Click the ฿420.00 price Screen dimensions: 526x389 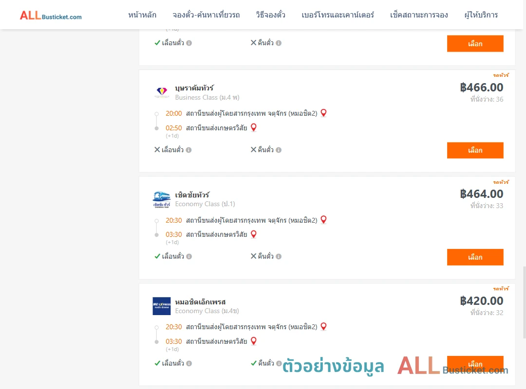point(482,301)
